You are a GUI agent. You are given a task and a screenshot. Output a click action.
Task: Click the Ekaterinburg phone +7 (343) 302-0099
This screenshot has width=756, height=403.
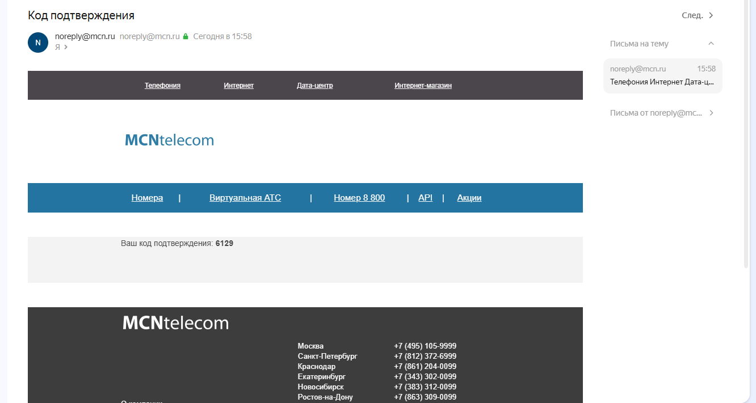pos(425,376)
